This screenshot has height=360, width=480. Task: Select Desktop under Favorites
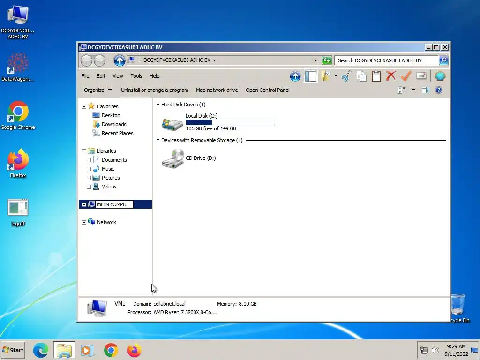pyautogui.click(x=106, y=115)
